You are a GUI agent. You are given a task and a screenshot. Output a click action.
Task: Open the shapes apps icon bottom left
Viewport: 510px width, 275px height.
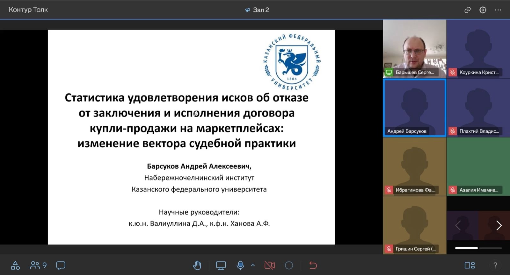click(15, 265)
